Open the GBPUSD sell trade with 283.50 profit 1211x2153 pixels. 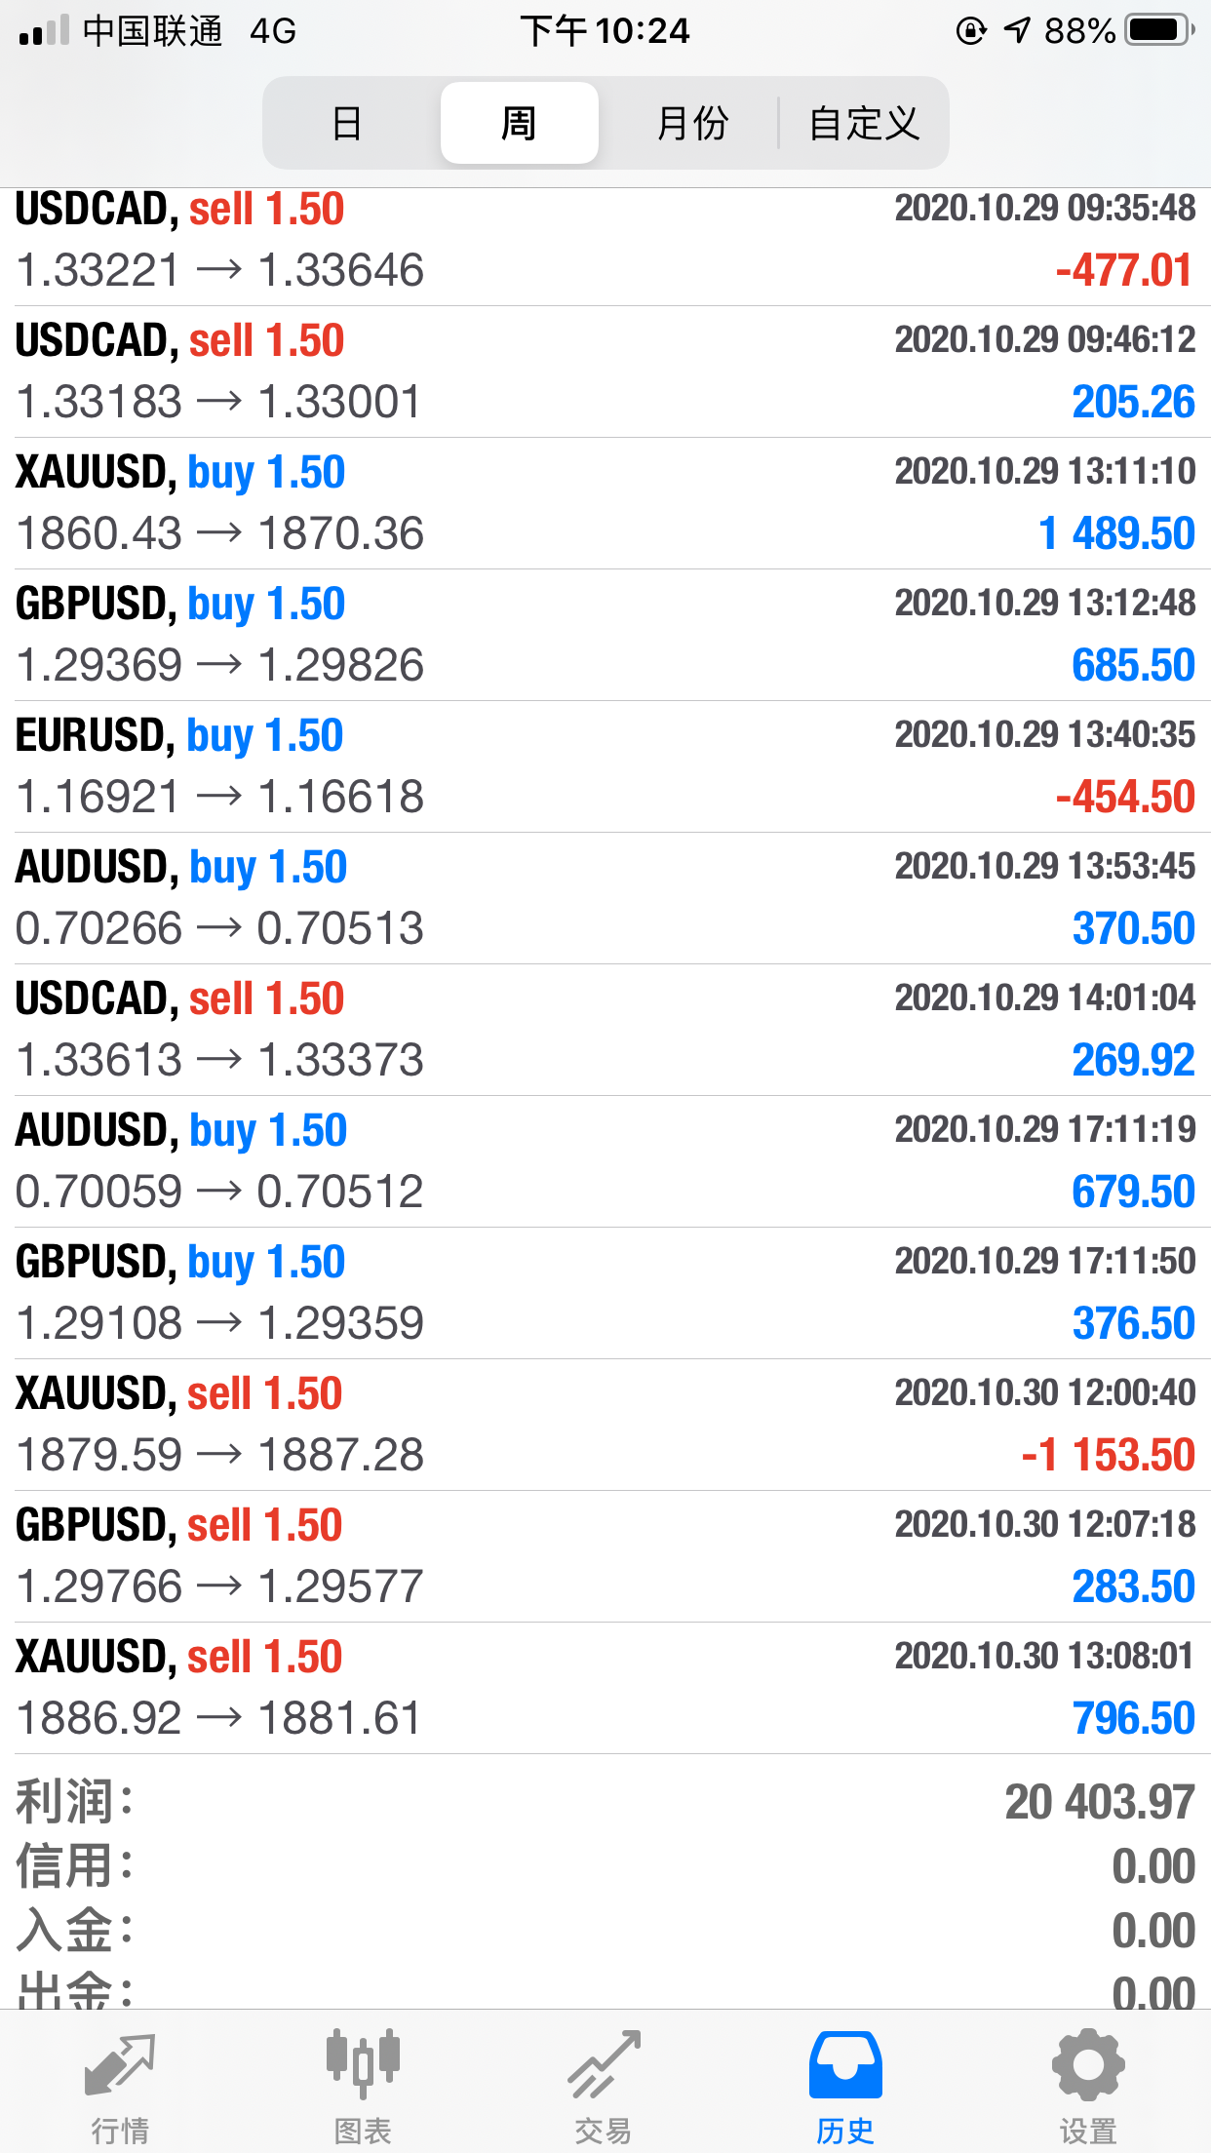(605, 1556)
